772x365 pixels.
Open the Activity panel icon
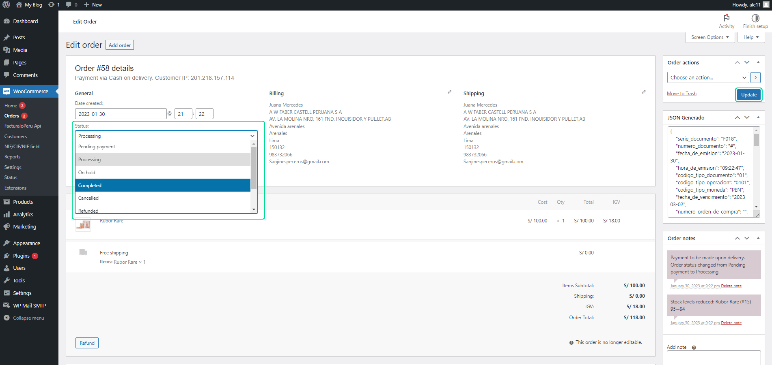(x=727, y=18)
